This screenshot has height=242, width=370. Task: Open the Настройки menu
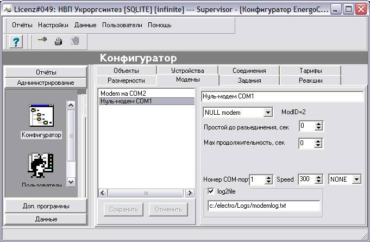click(x=53, y=25)
